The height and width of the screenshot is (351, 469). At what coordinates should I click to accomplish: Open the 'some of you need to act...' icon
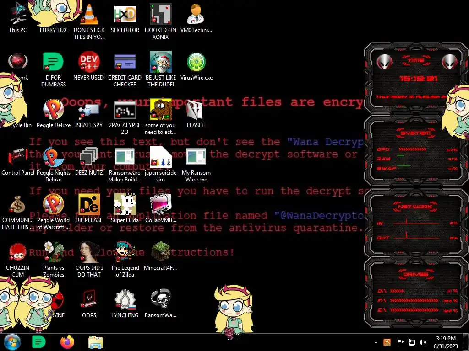point(161,117)
